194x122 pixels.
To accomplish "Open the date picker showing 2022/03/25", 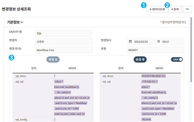I will pyautogui.click(x=144, y=42).
